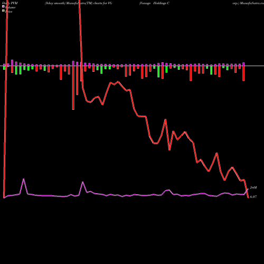Viewport: 264px width, 264px height.
Task: Click the 24M volume value label
Action: pyautogui.click(x=253, y=187)
